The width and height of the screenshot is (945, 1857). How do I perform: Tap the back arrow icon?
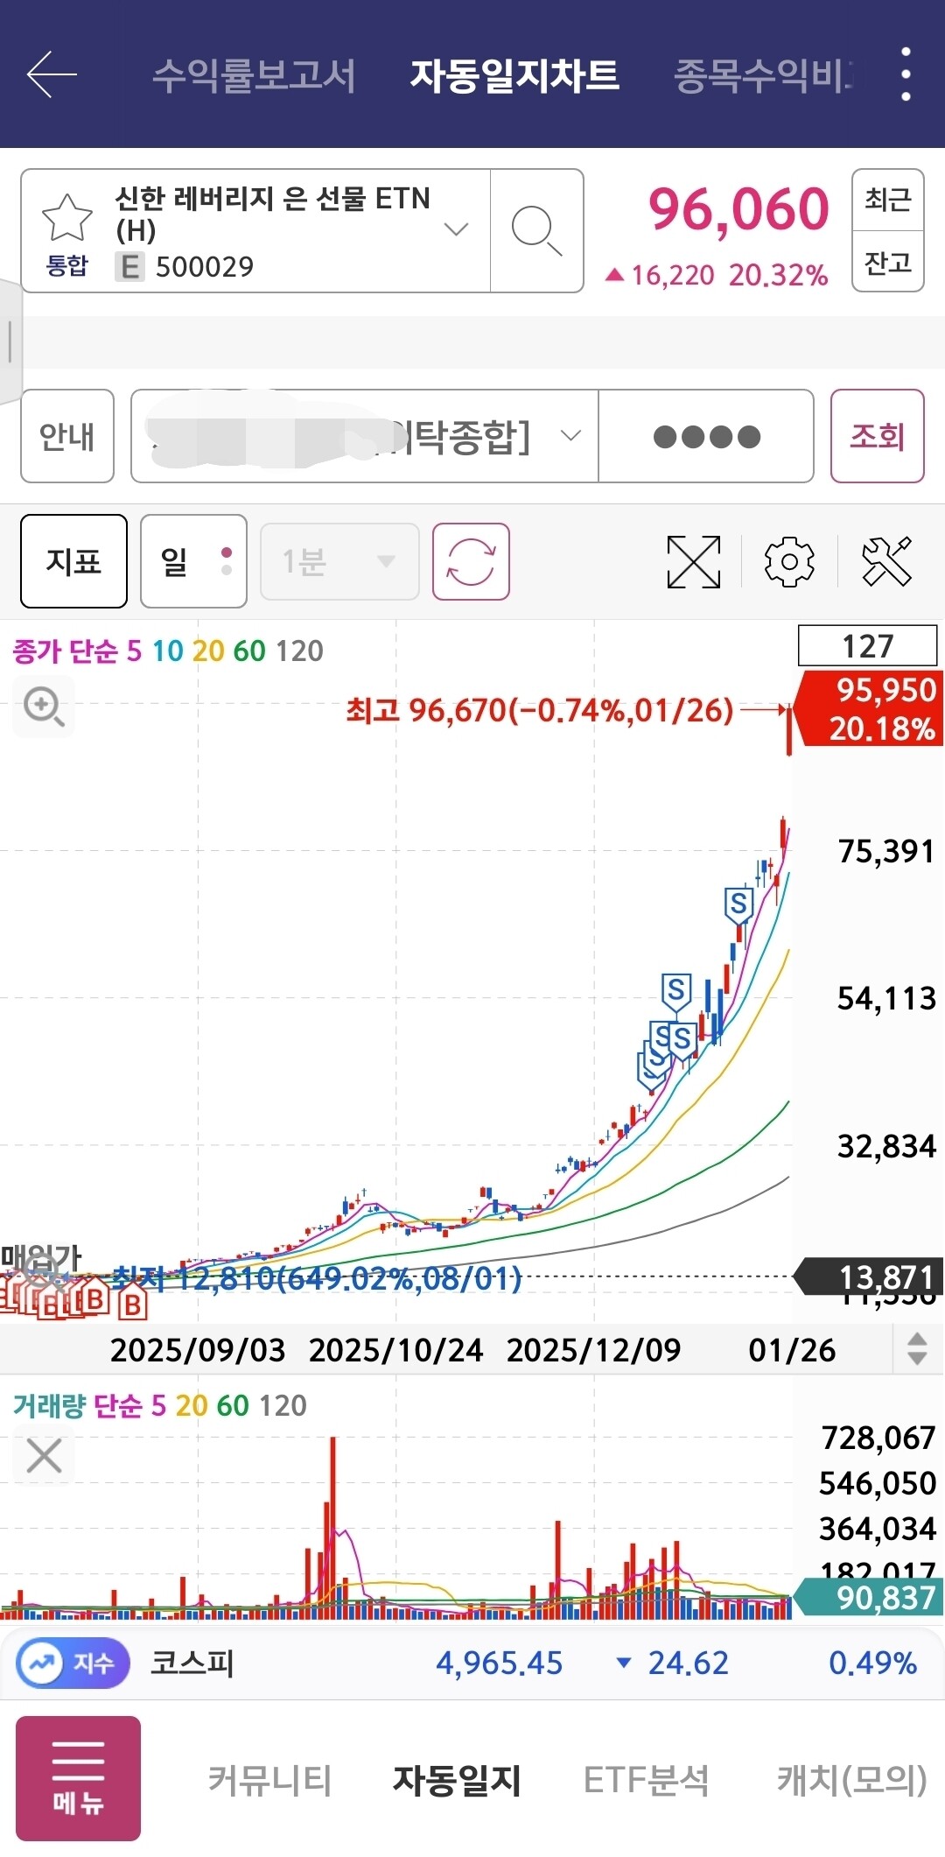coord(52,74)
